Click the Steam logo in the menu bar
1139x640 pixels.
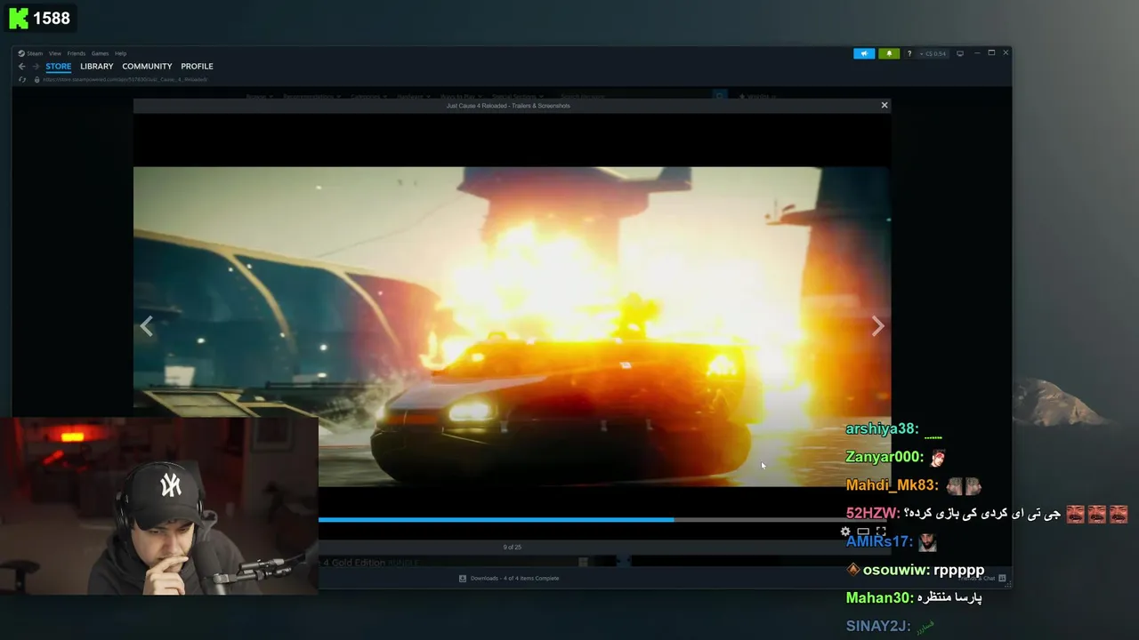coord(21,53)
